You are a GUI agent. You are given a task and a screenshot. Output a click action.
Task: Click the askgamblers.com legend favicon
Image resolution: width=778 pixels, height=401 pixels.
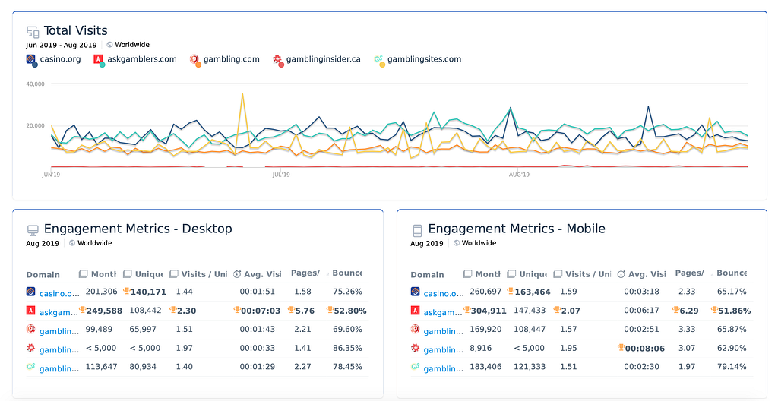[99, 60]
